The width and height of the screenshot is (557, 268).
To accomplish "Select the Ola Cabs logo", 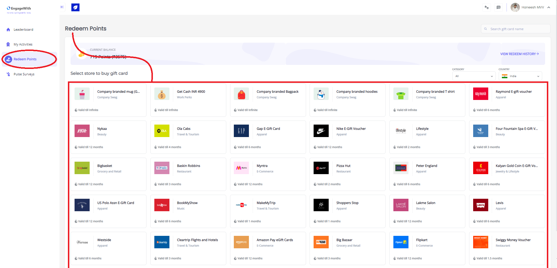I will [162, 131].
